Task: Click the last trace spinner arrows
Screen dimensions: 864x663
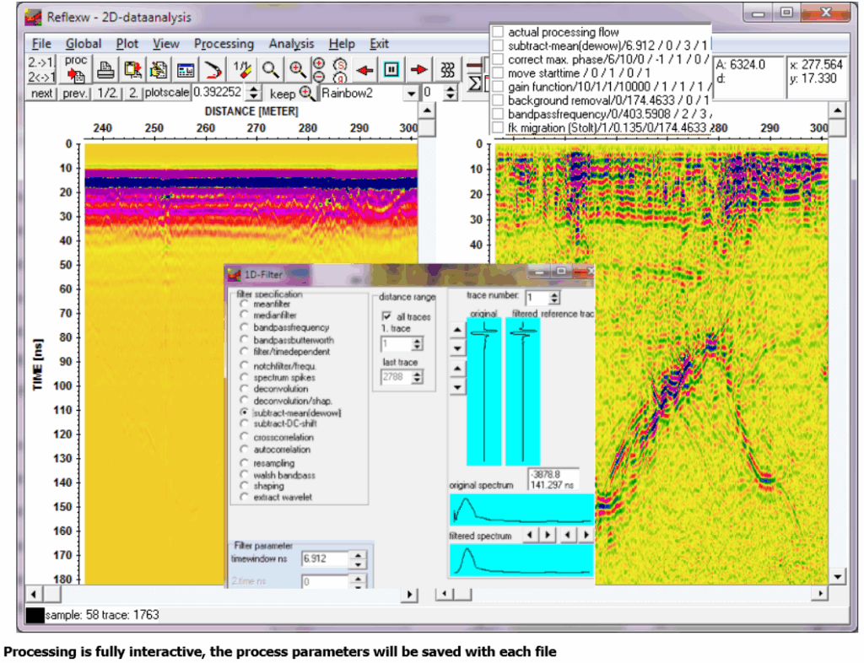Action: coord(417,377)
